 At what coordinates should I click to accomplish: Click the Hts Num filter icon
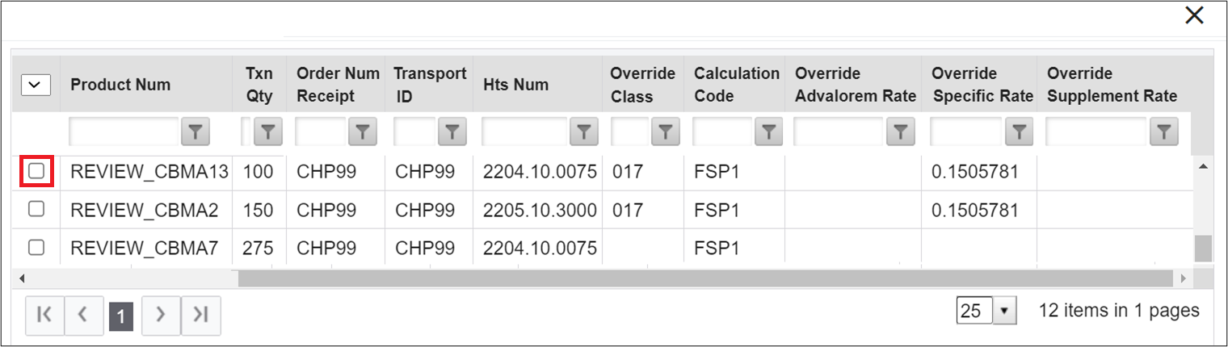click(582, 132)
